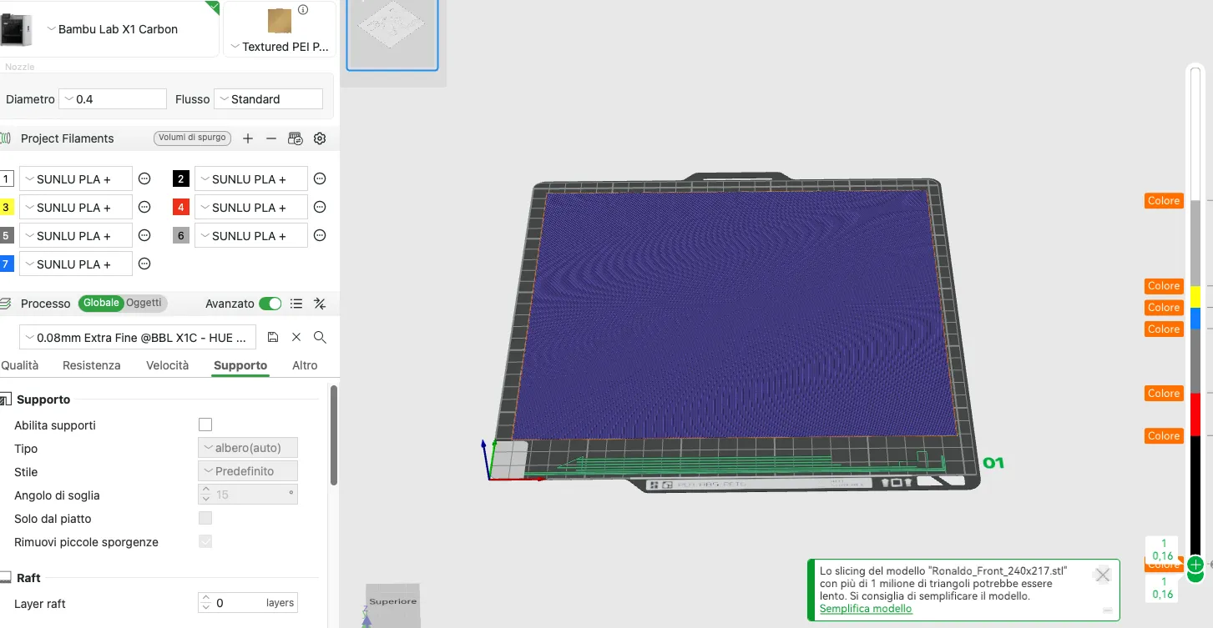Enable the Abilita supporti checkbox
Image resolution: width=1213 pixels, height=628 pixels.
[205, 425]
